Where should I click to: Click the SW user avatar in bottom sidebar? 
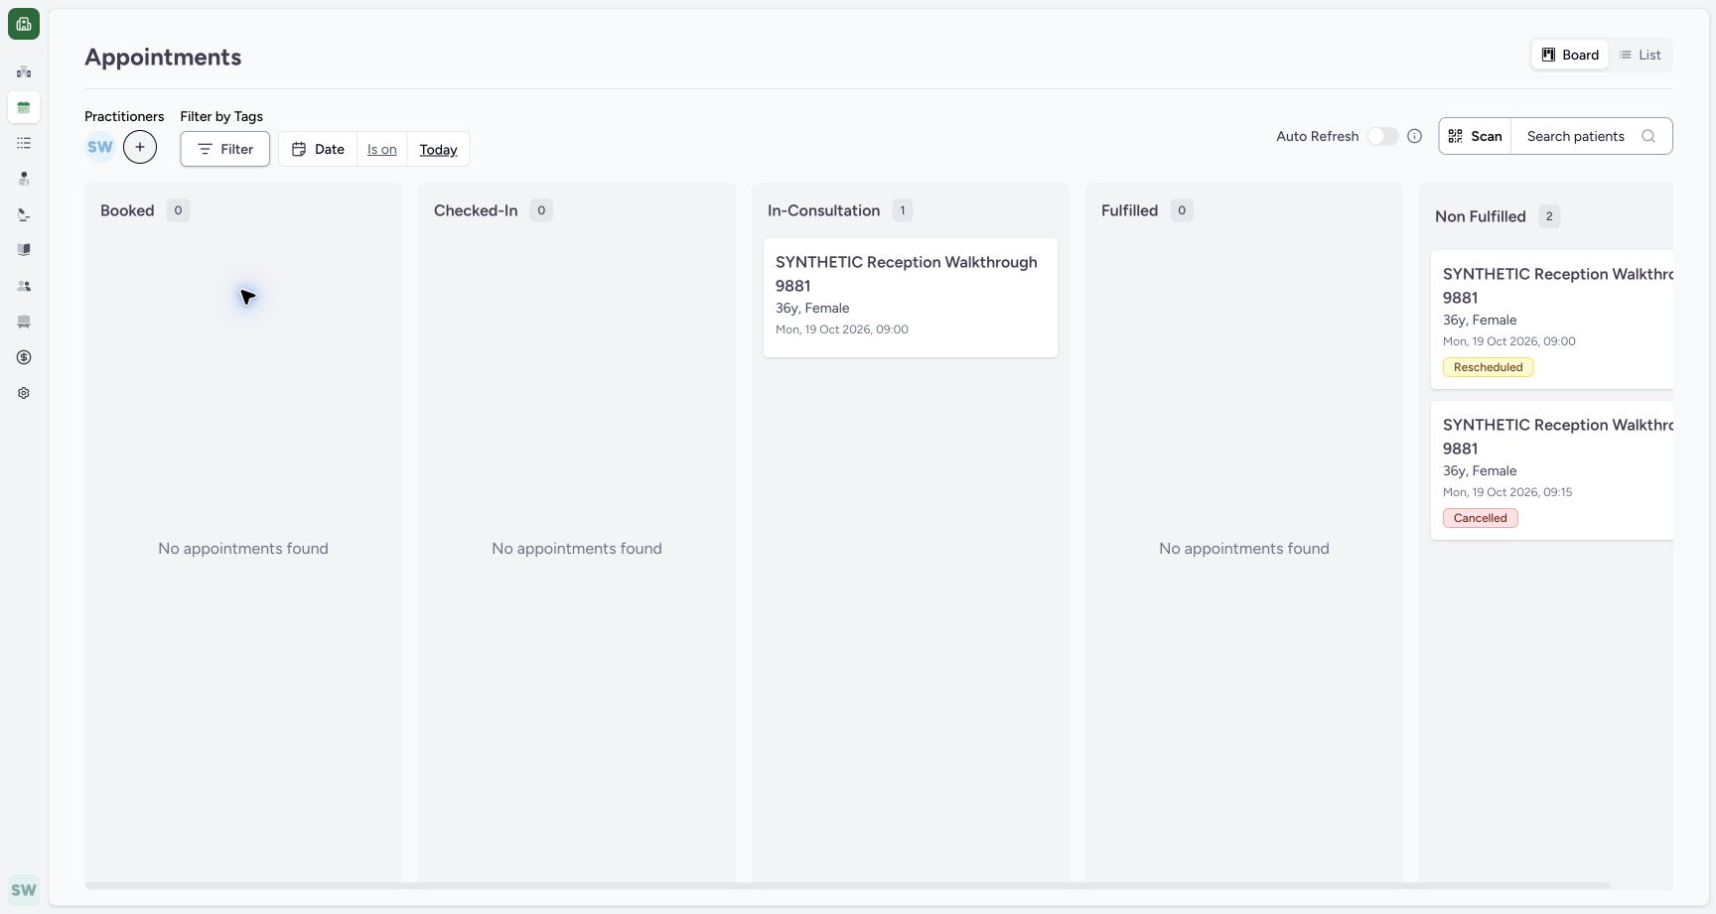click(24, 890)
